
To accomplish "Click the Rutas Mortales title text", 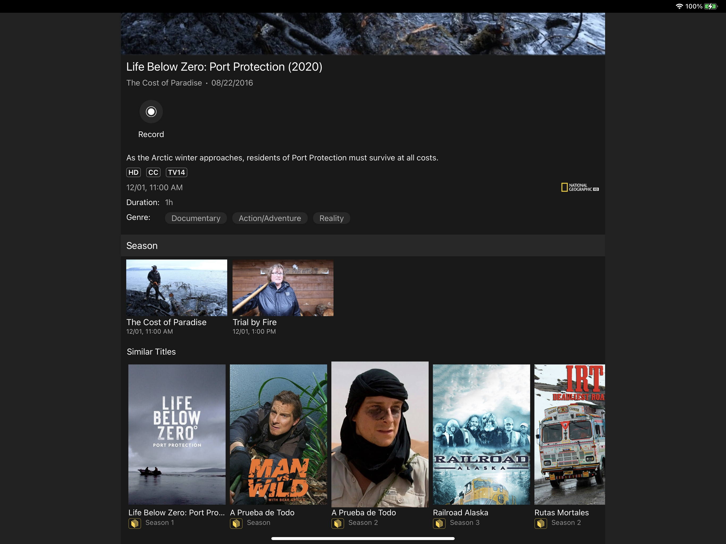I will [x=562, y=512].
